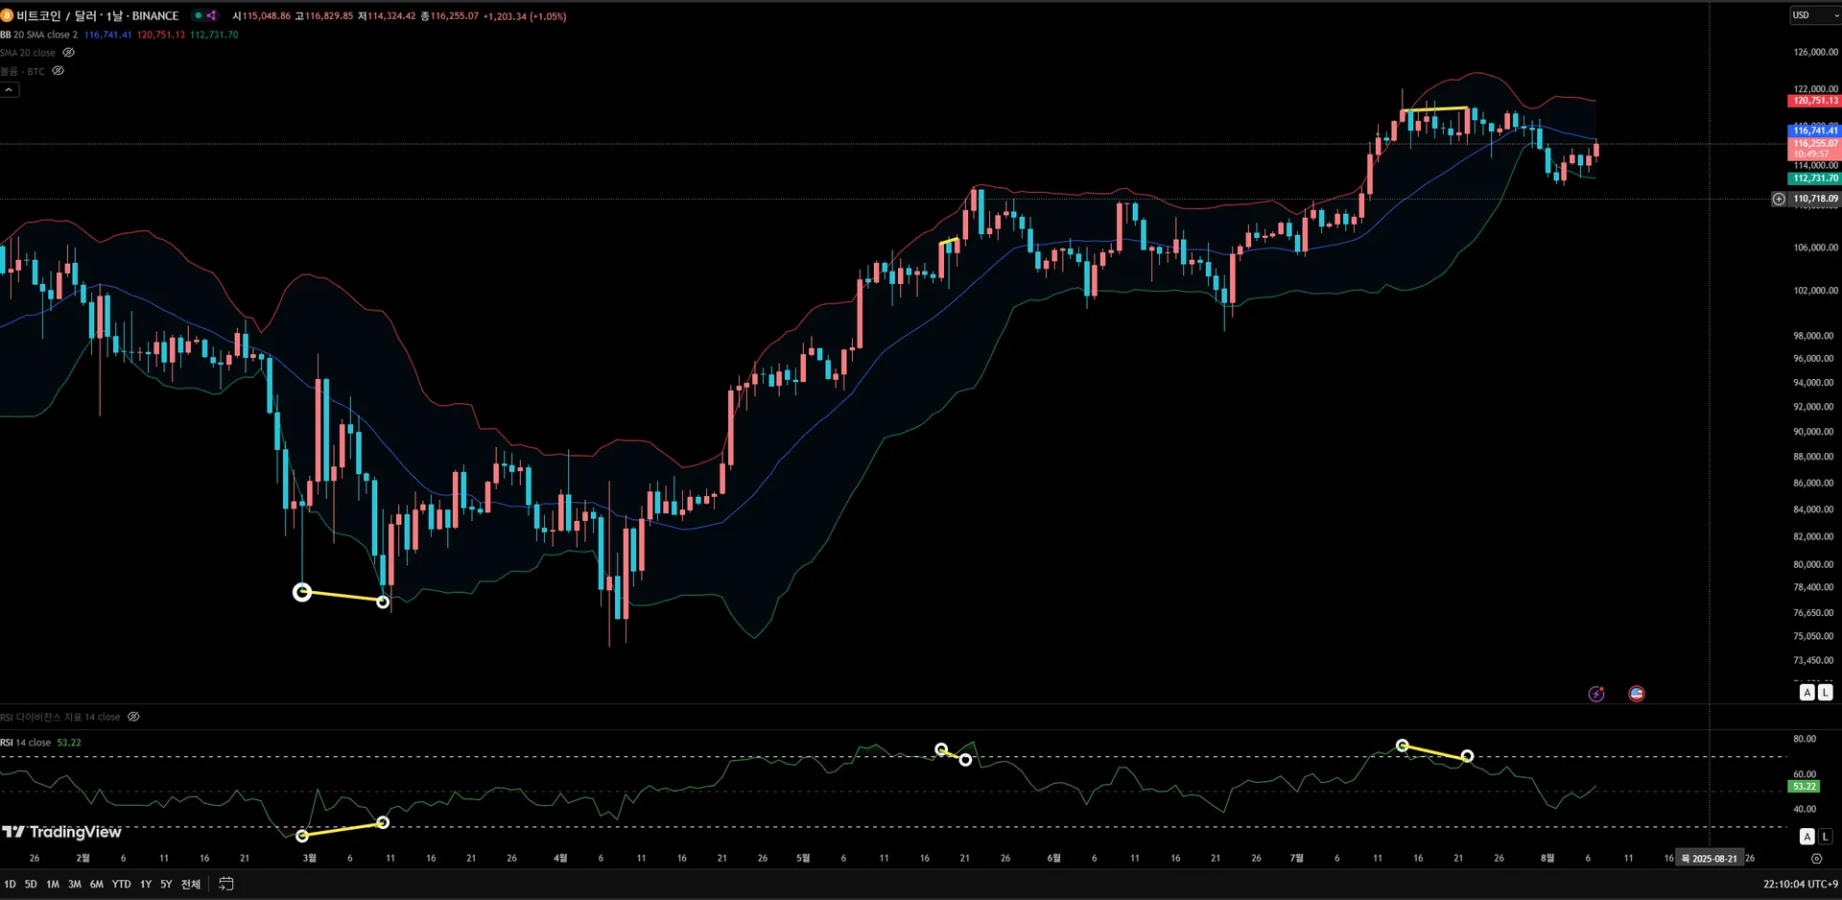The height and width of the screenshot is (900, 1842).
Task: Click the SMA 20 close legend label
Action: [x=28, y=53]
